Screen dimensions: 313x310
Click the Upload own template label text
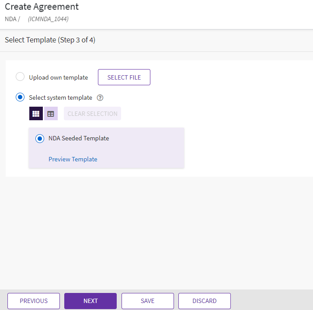(58, 77)
